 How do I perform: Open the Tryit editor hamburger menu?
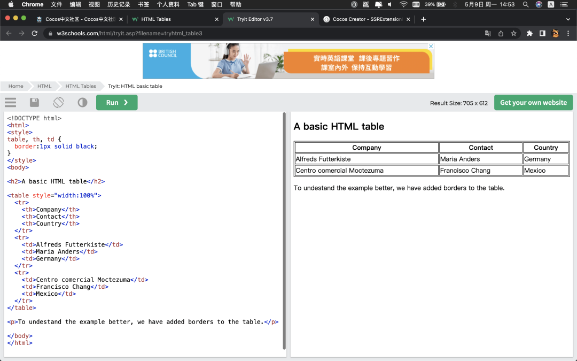(10, 103)
